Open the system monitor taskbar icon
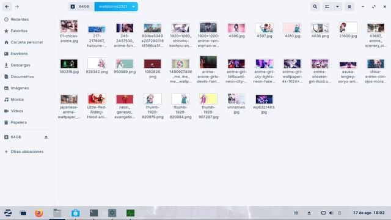This screenshot has height=220, width=391. click(x=130, y=213)
